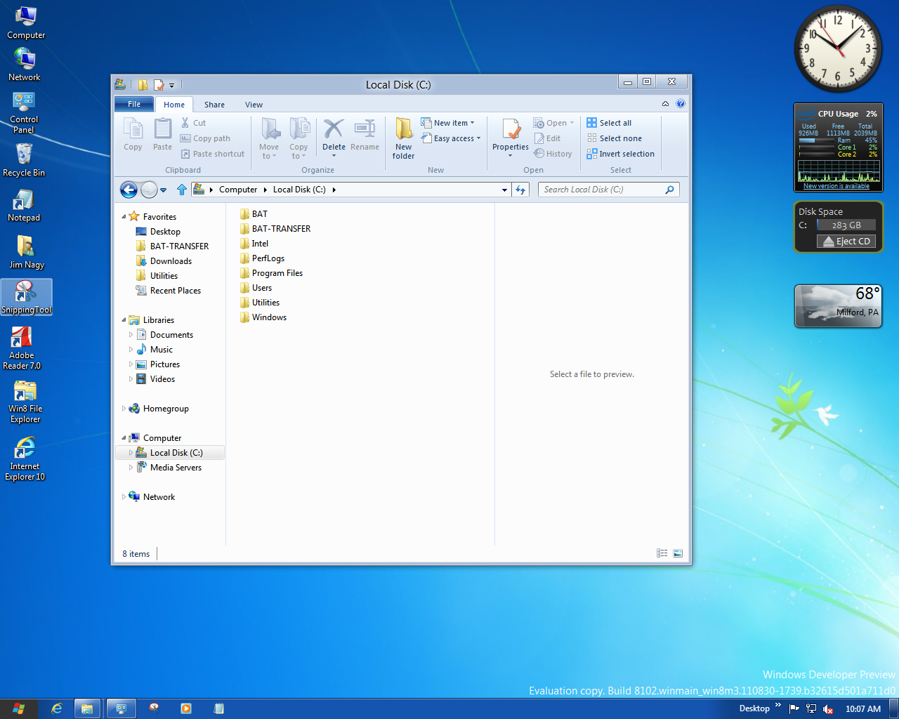This screenshot has width=899, height=719.
Task: Select the Users folder
Action: 256,288
